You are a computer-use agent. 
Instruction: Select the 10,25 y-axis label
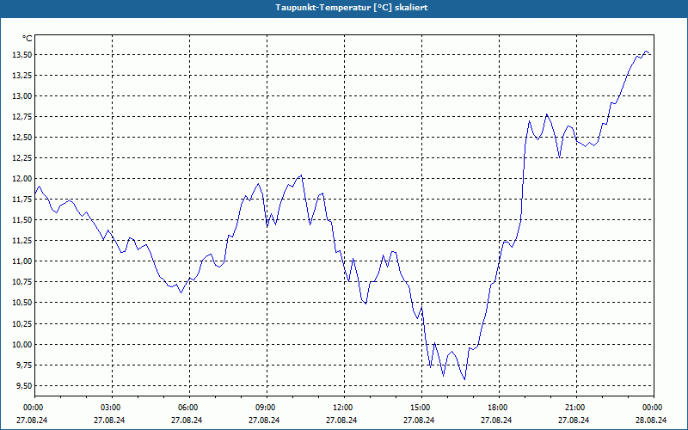[23, 324]
